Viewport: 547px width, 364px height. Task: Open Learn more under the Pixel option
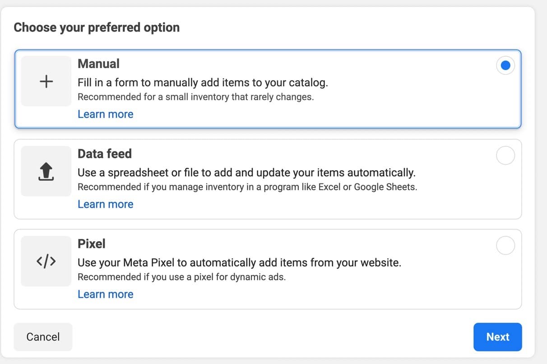(x=105, y=294)
